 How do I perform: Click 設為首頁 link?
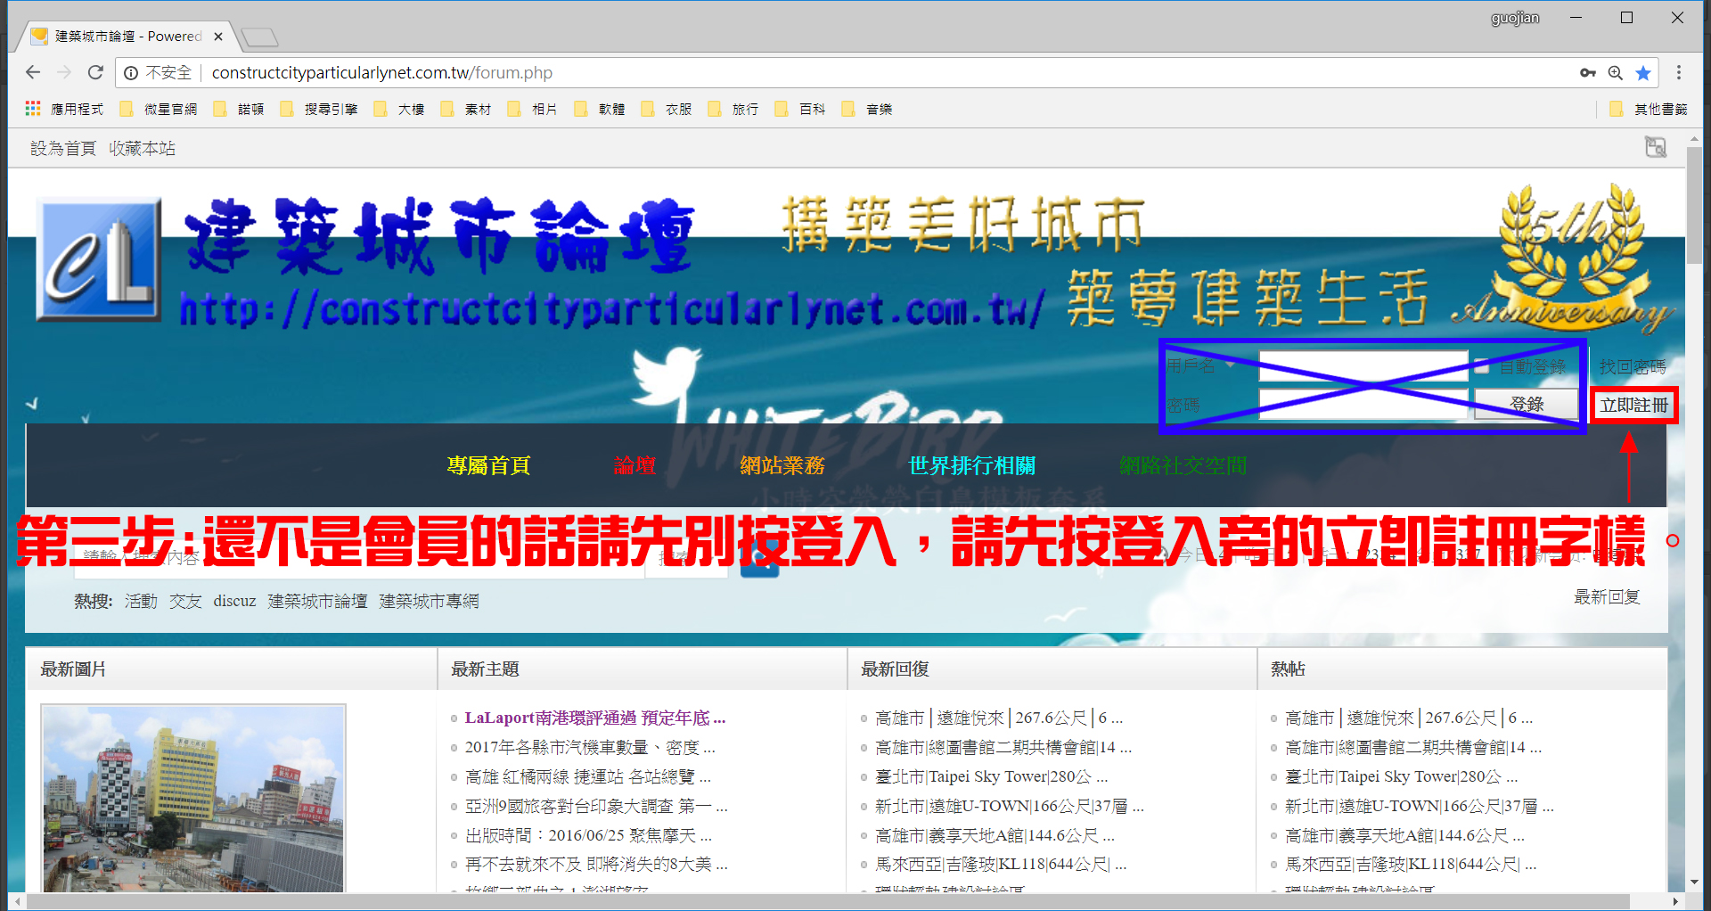62,148
